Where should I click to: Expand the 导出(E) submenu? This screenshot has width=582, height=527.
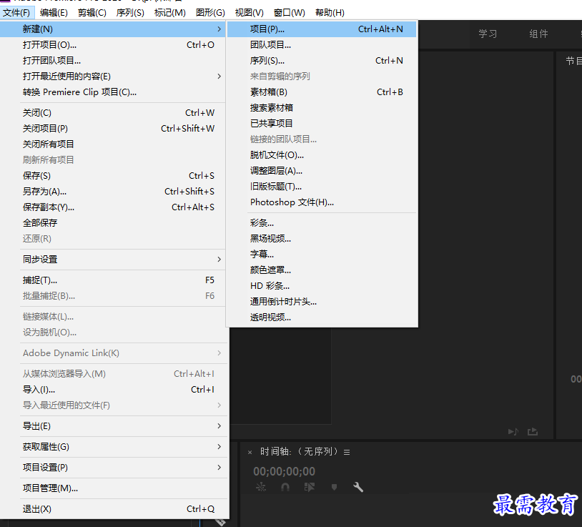(113, 426)
